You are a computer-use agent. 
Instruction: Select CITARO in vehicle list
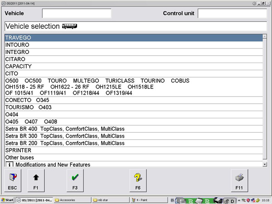pyautogui.click(x=134, y=59)
